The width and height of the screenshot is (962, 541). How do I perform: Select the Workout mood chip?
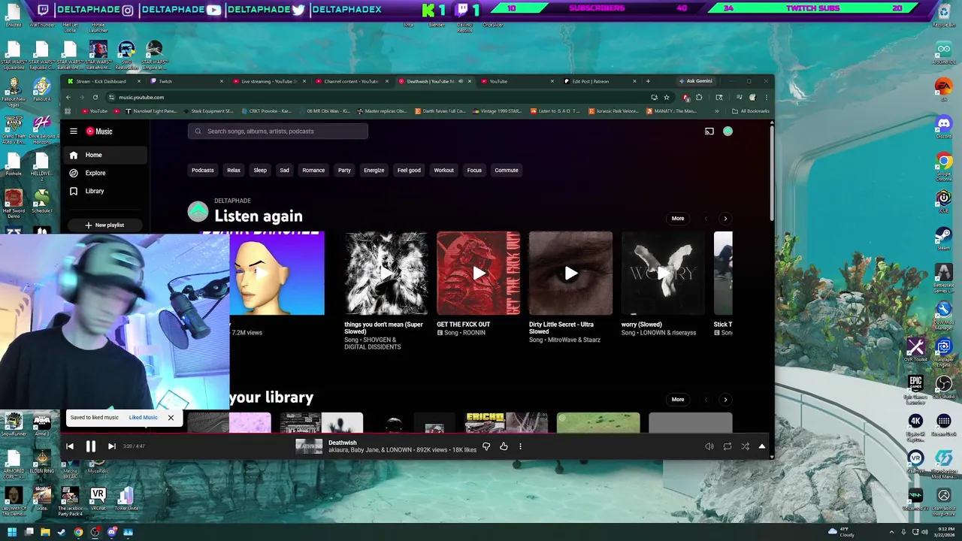(443, 170)
